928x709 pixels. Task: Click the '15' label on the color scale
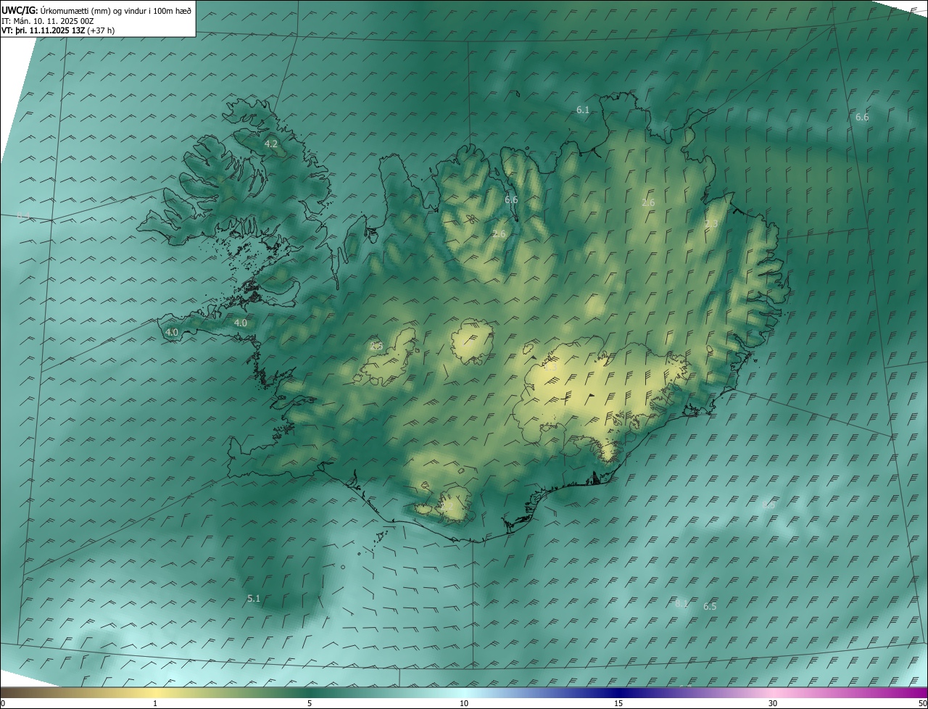click(618, 703)
